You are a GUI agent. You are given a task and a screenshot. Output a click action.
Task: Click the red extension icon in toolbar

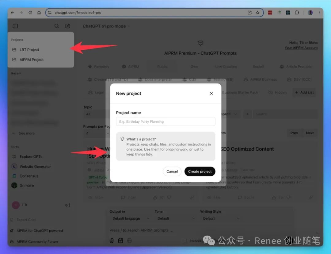pos(270,13)
